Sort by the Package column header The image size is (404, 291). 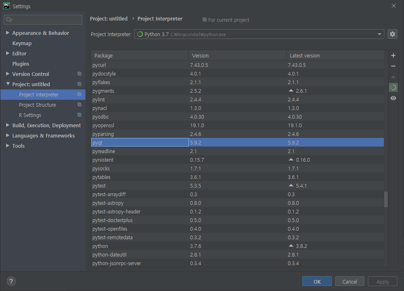[x=140, y=55]
